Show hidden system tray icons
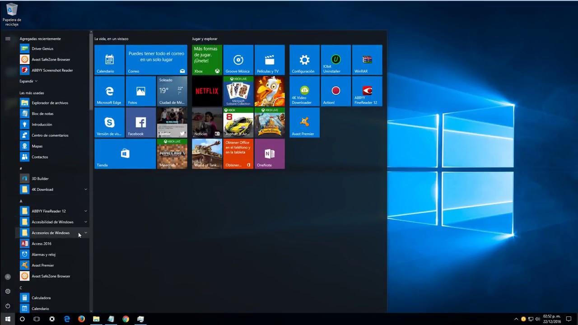This screenshot has height=325, width=578. [516, 319]
